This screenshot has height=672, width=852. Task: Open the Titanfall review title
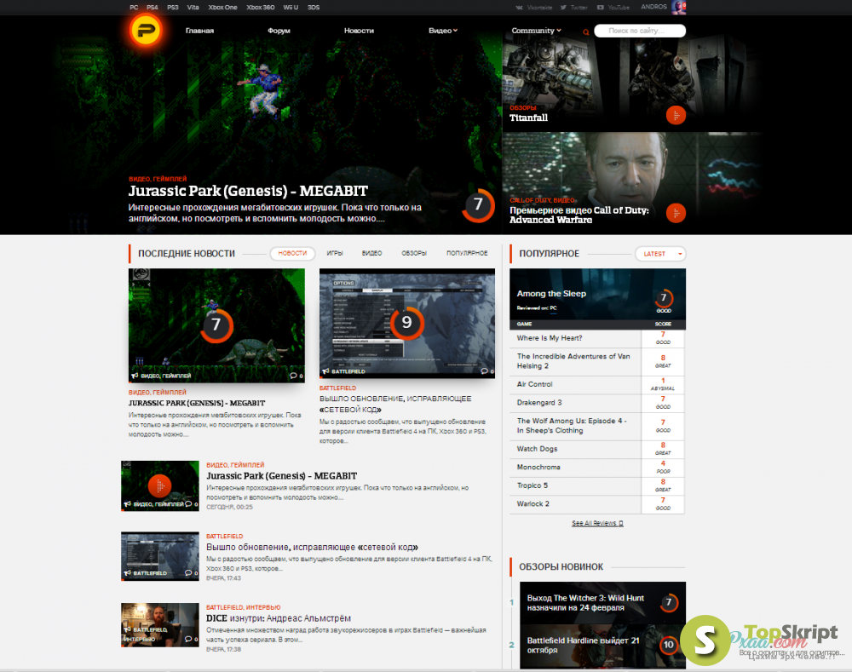(x=529, y=118)
